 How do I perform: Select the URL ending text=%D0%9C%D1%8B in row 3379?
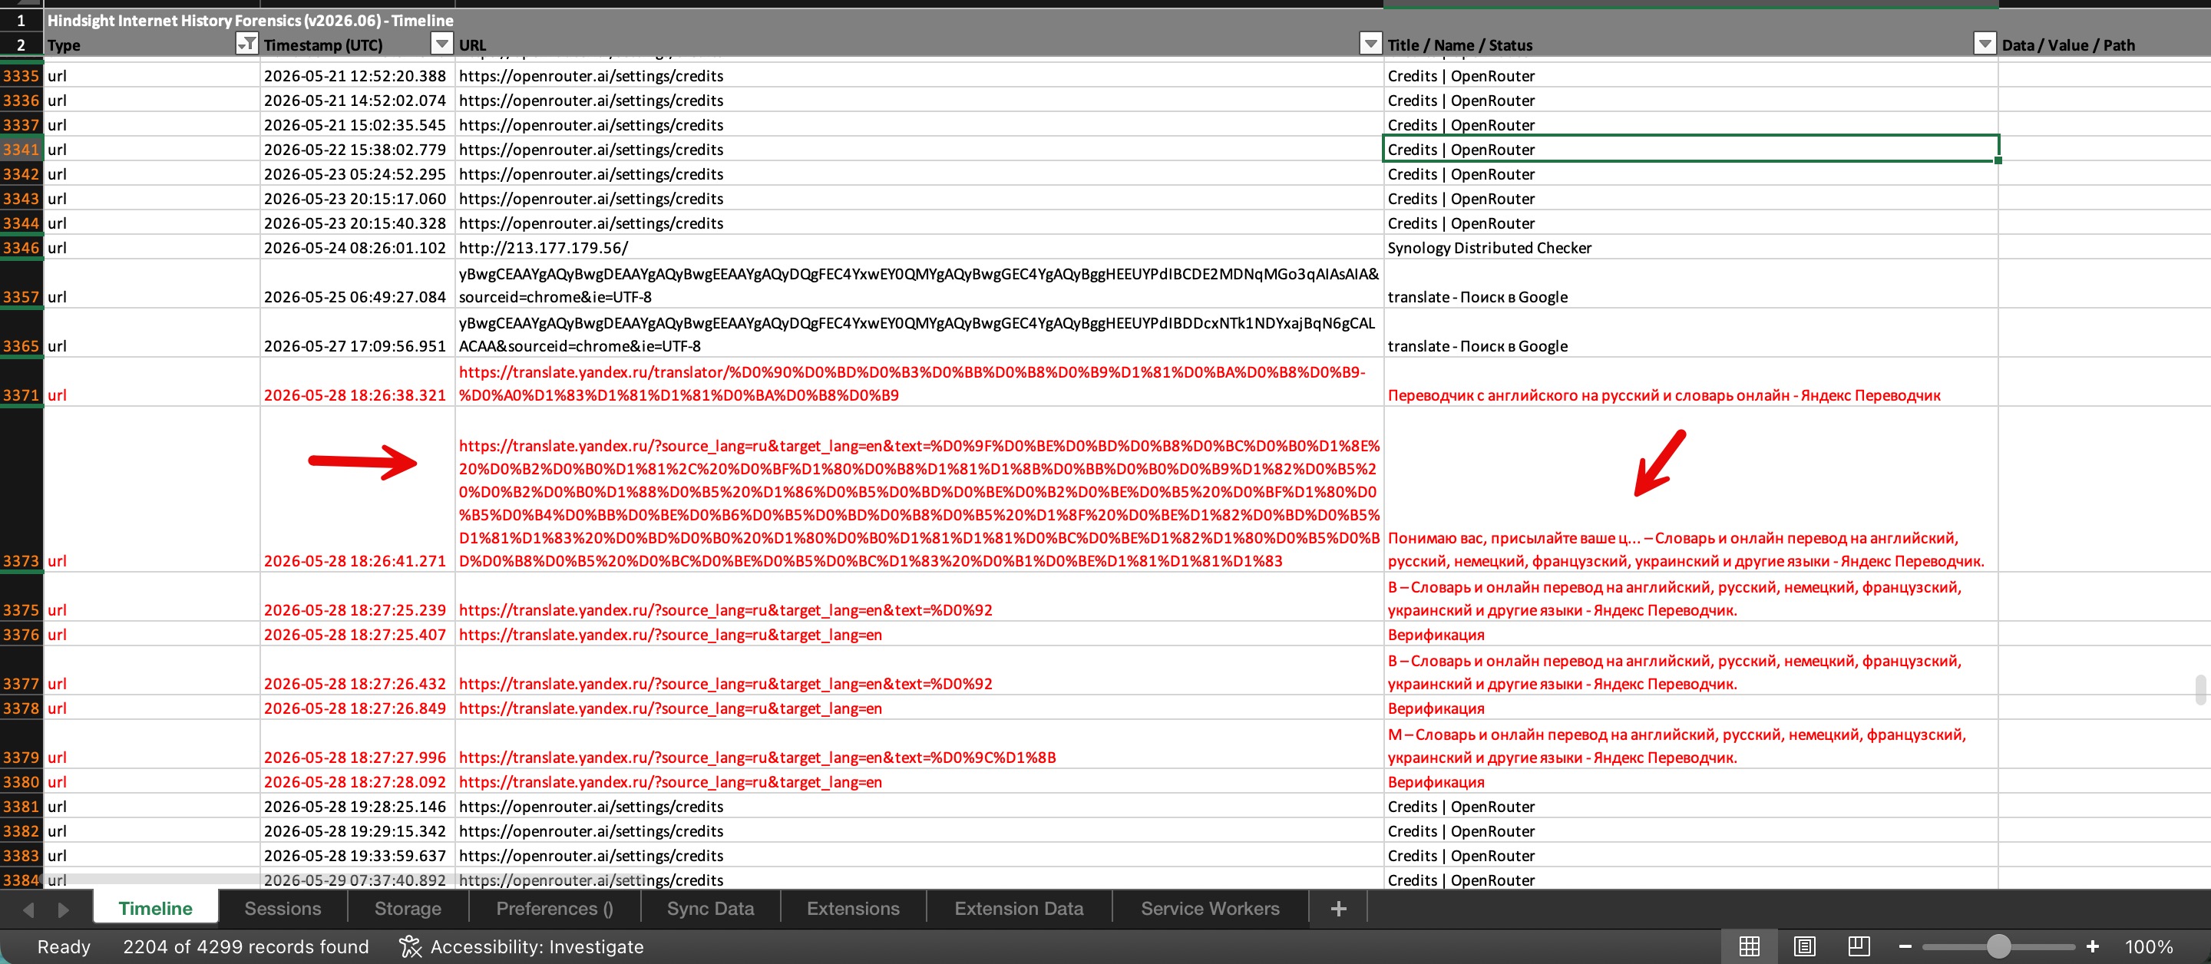pos(919,744)
